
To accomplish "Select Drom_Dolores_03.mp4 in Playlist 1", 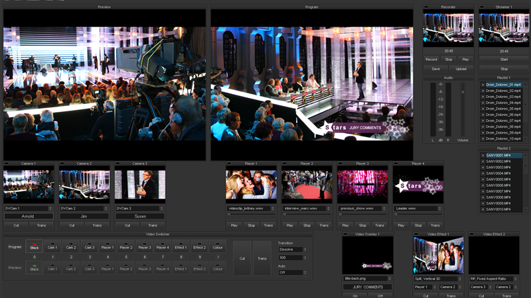I will point(503,97).
